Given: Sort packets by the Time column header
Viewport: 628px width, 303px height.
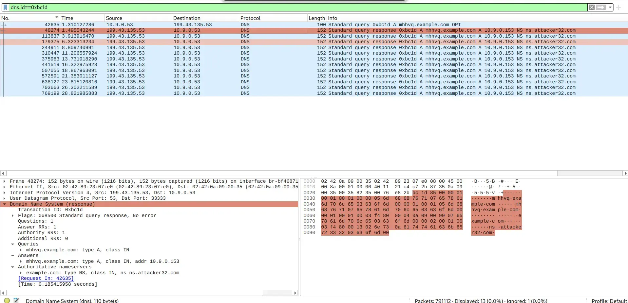Looking at the screenshot, I should (x=82, y=18).
